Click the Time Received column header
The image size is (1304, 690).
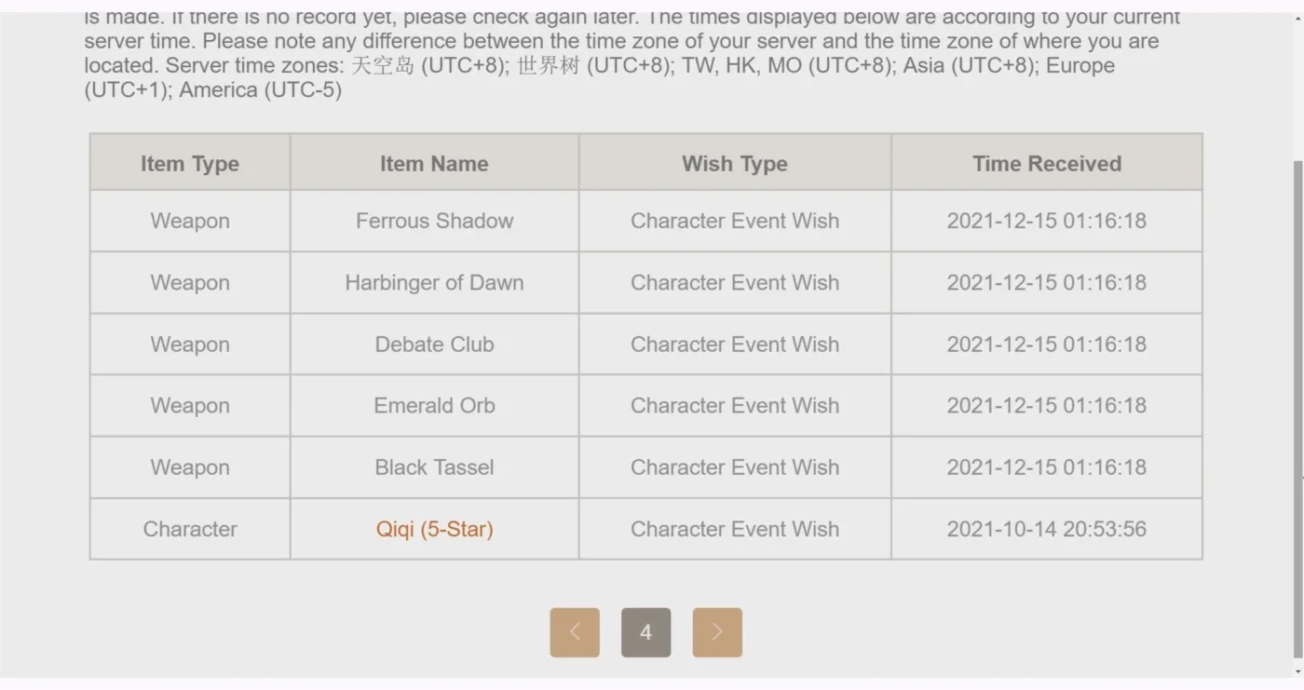pos(1047,163)
